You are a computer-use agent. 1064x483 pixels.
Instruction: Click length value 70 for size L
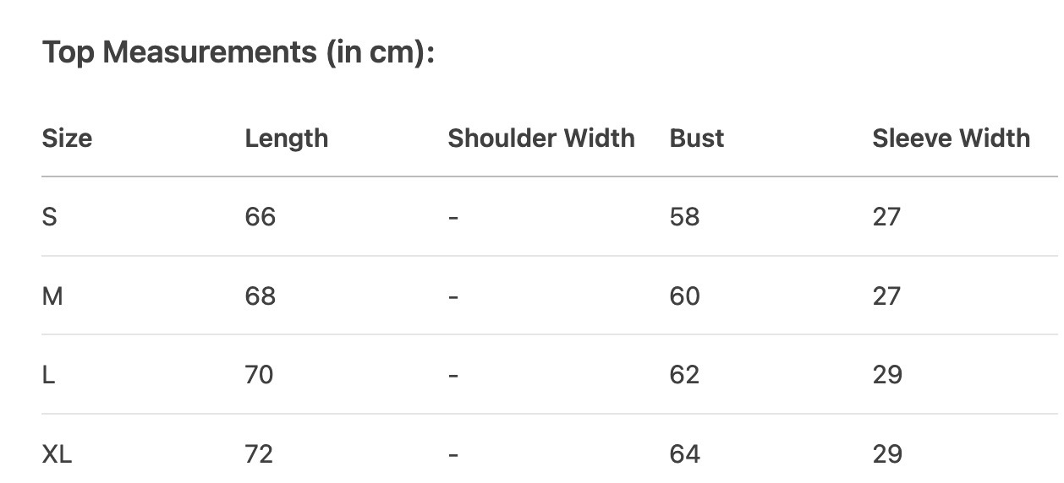tap(259, 375)
